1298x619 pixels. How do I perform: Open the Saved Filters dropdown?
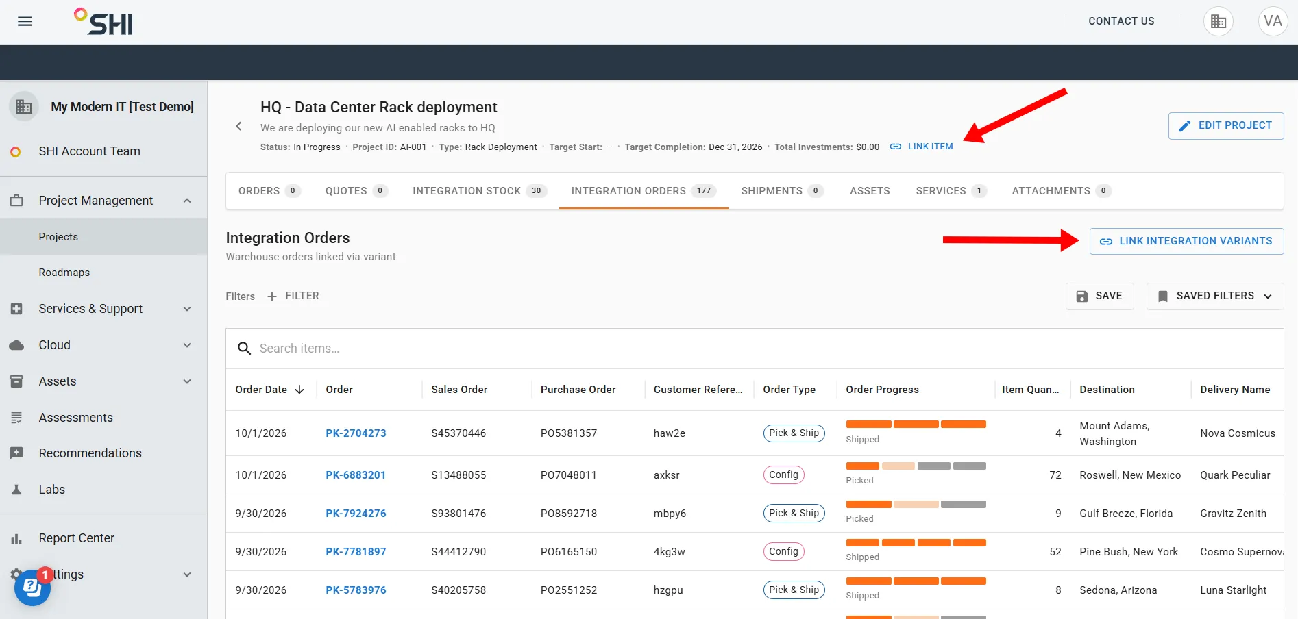(1215, 296)
